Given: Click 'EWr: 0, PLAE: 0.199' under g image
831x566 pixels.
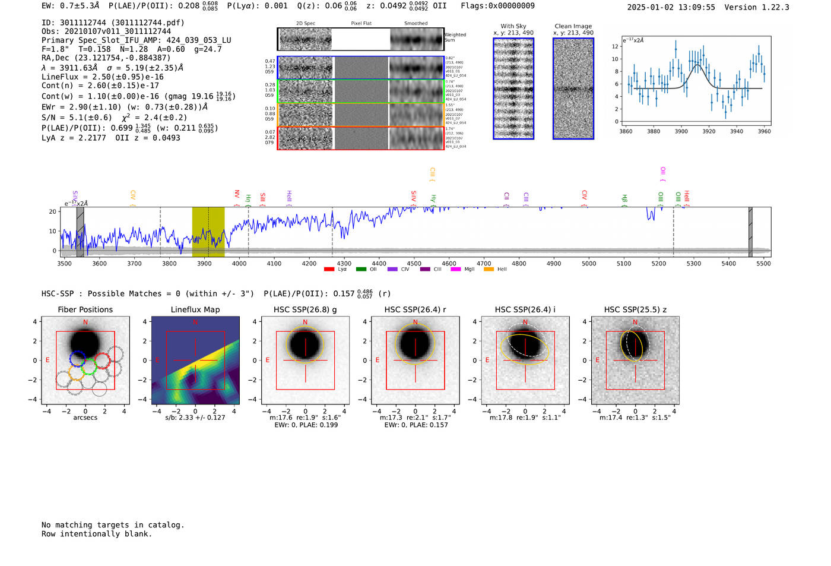Looking at the screenshot, I should click(306, 425).
